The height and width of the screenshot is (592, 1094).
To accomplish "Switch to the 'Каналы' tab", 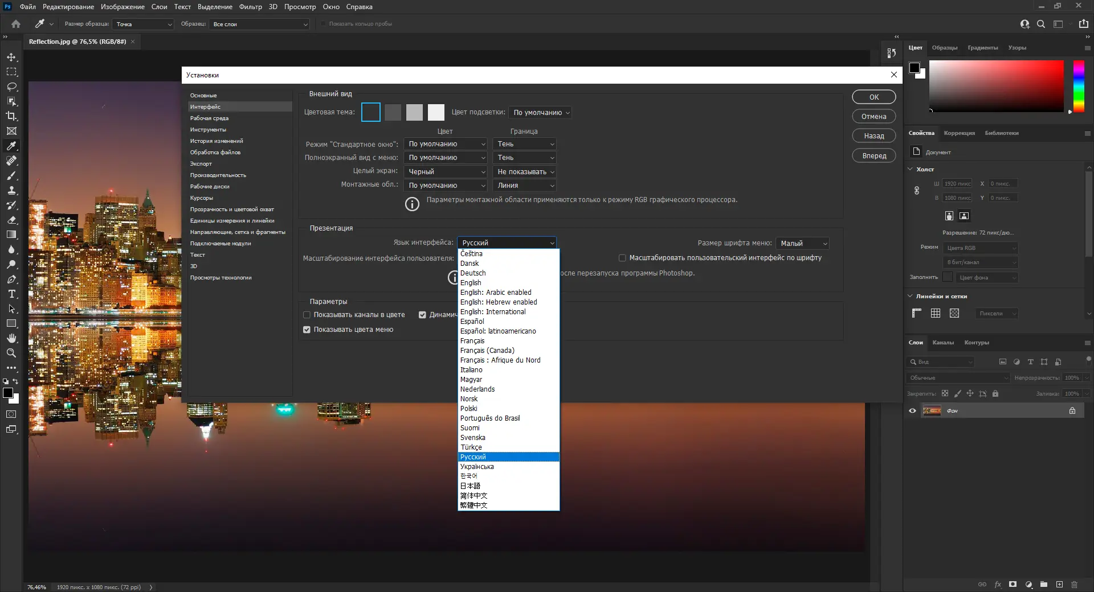I will coord(943,343).
